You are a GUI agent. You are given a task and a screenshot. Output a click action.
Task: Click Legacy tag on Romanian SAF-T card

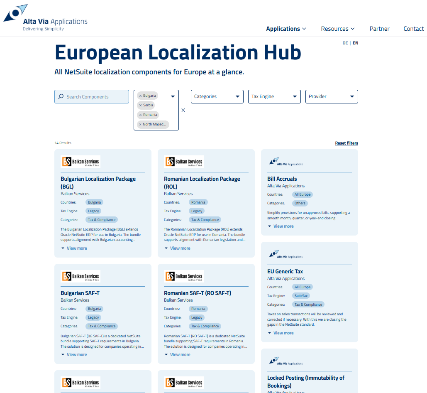(x=197, y=317)
